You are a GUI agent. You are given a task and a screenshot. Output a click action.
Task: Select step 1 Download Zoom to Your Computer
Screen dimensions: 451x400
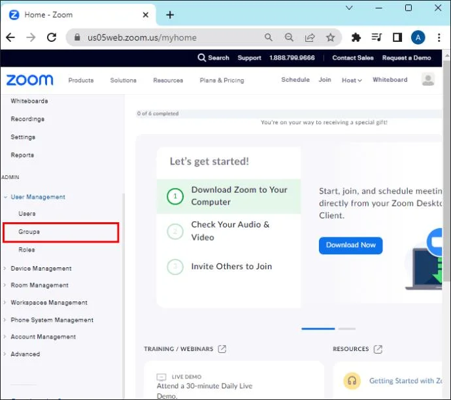click(229, 196)
